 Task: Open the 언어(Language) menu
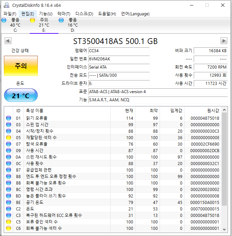(135, 14)
